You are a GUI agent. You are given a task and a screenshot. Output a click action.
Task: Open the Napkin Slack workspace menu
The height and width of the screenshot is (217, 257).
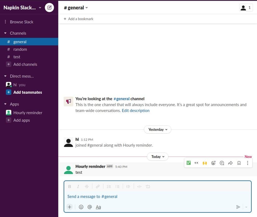point(22,8)
